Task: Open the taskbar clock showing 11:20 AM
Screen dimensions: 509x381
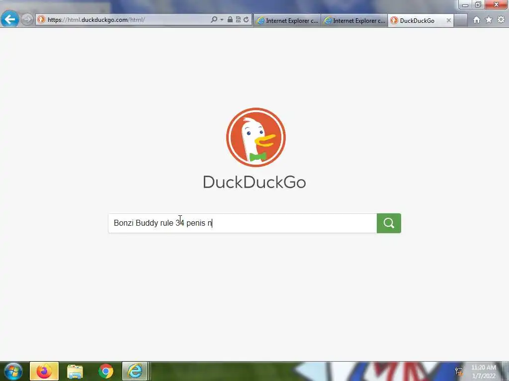Action: coord(484,372)
